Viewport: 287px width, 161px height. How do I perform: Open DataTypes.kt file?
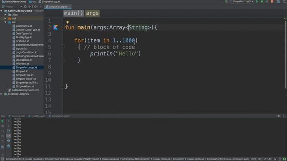tap(22, 34)
